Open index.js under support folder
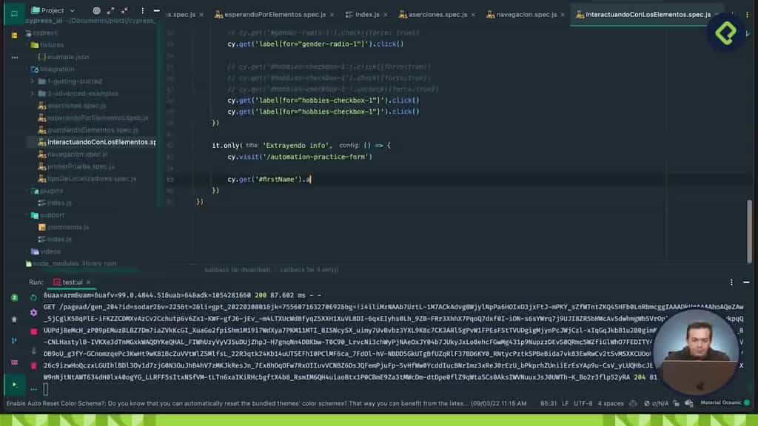 point(55,239)
